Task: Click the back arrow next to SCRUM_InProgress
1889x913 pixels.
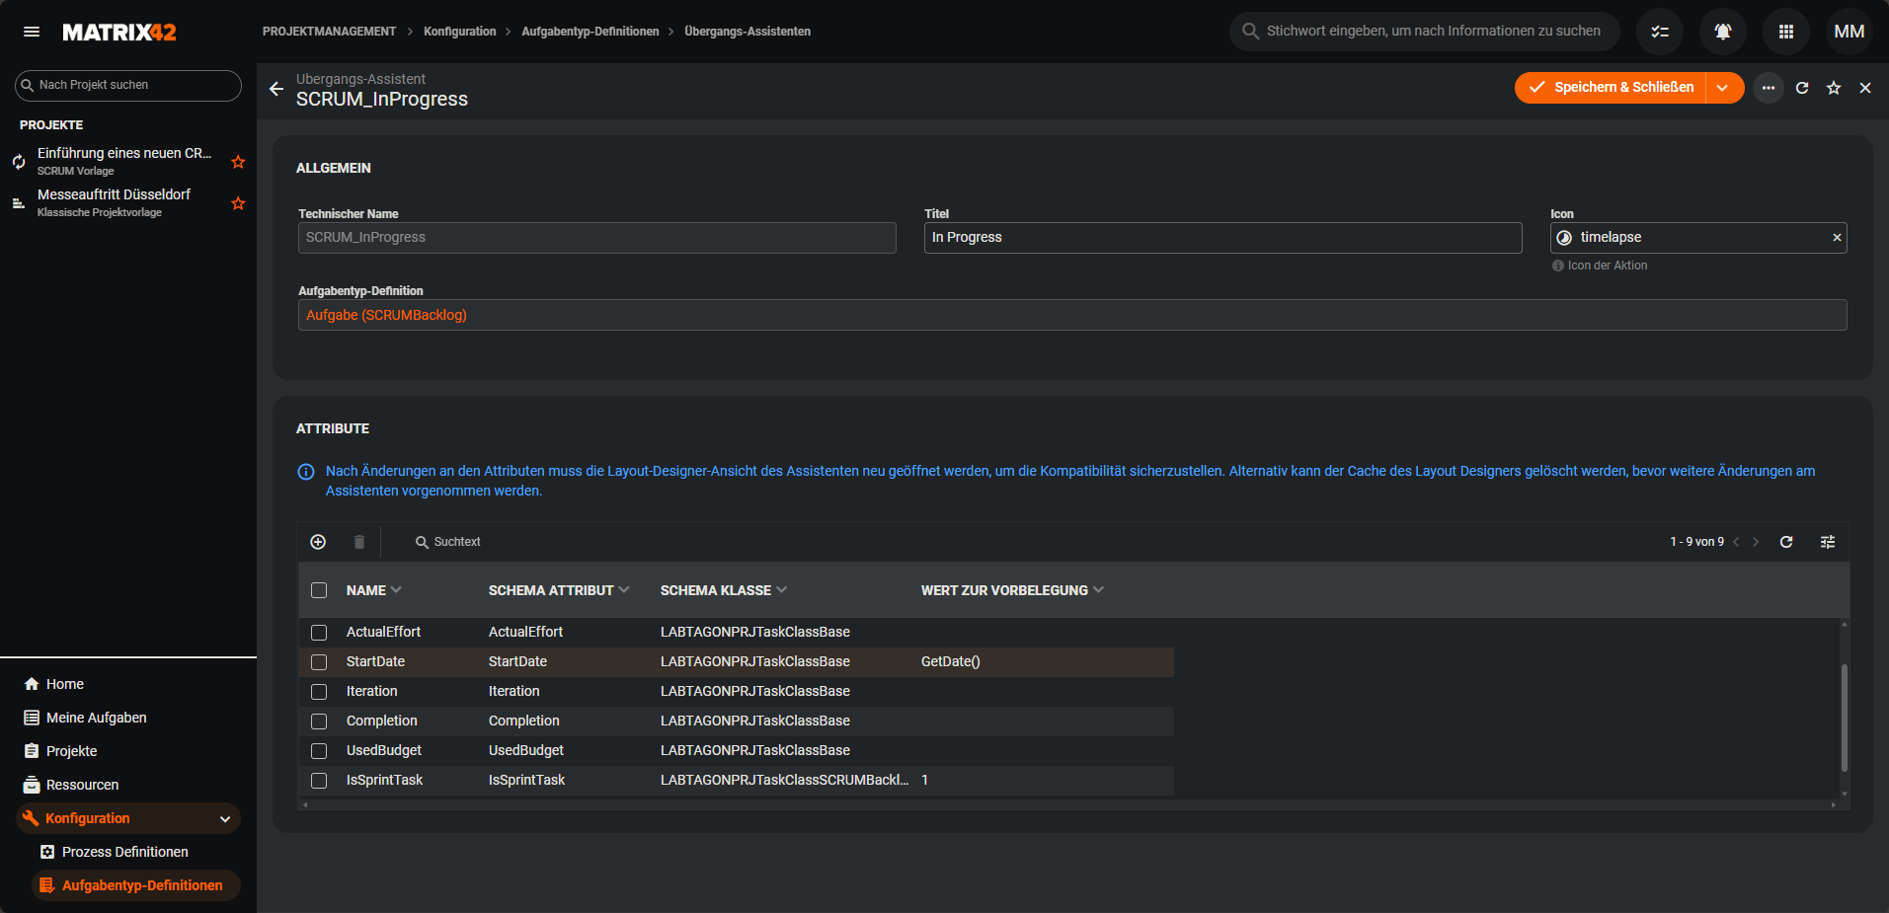Action: point(276,89)
